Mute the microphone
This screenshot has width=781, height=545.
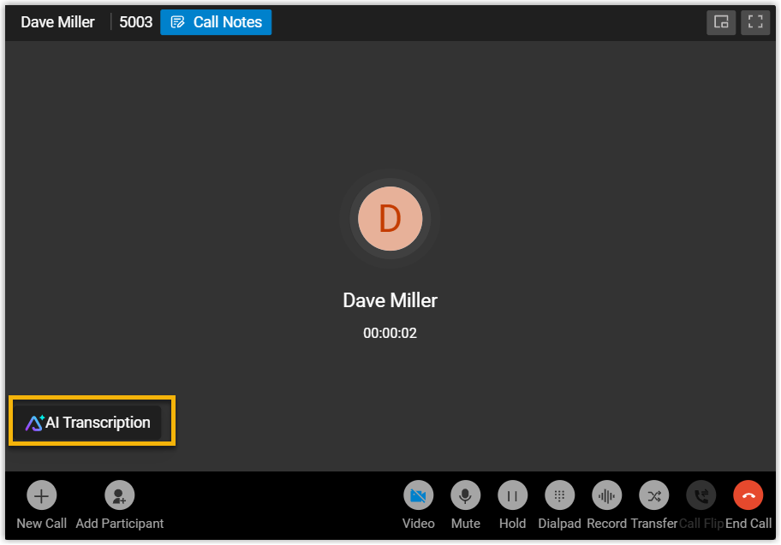(x=465, y=495)
